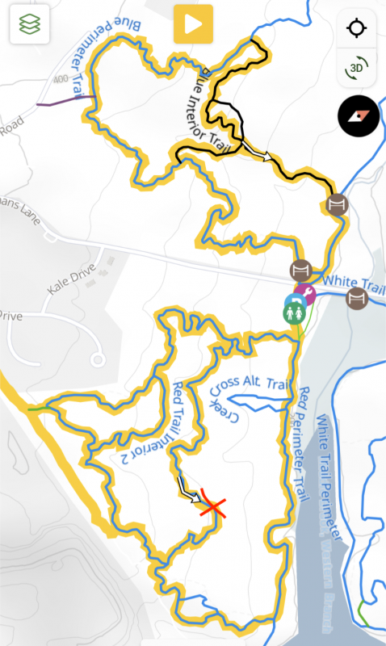Center map on current location crosshair
386x646 pixels.
[356, 28]
